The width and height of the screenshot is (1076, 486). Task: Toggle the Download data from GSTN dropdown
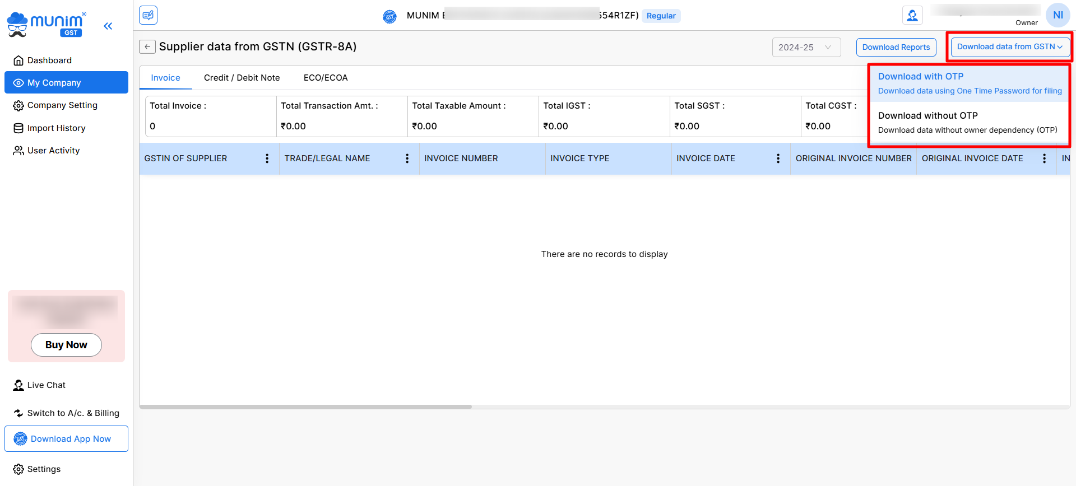(1009, 47)
